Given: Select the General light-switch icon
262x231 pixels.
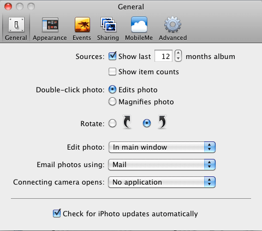Looking at the screenshot, I should 16,25.
